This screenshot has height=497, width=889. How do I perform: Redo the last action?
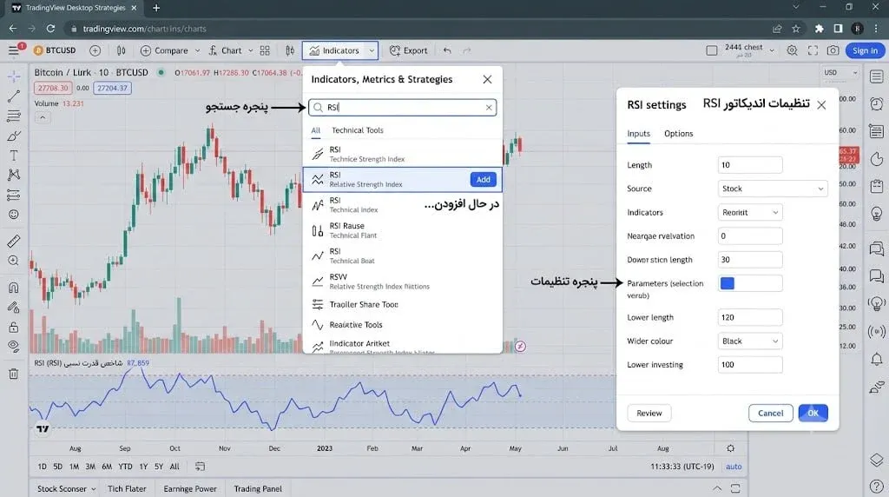pyautogui.click(x=466, y=50)
